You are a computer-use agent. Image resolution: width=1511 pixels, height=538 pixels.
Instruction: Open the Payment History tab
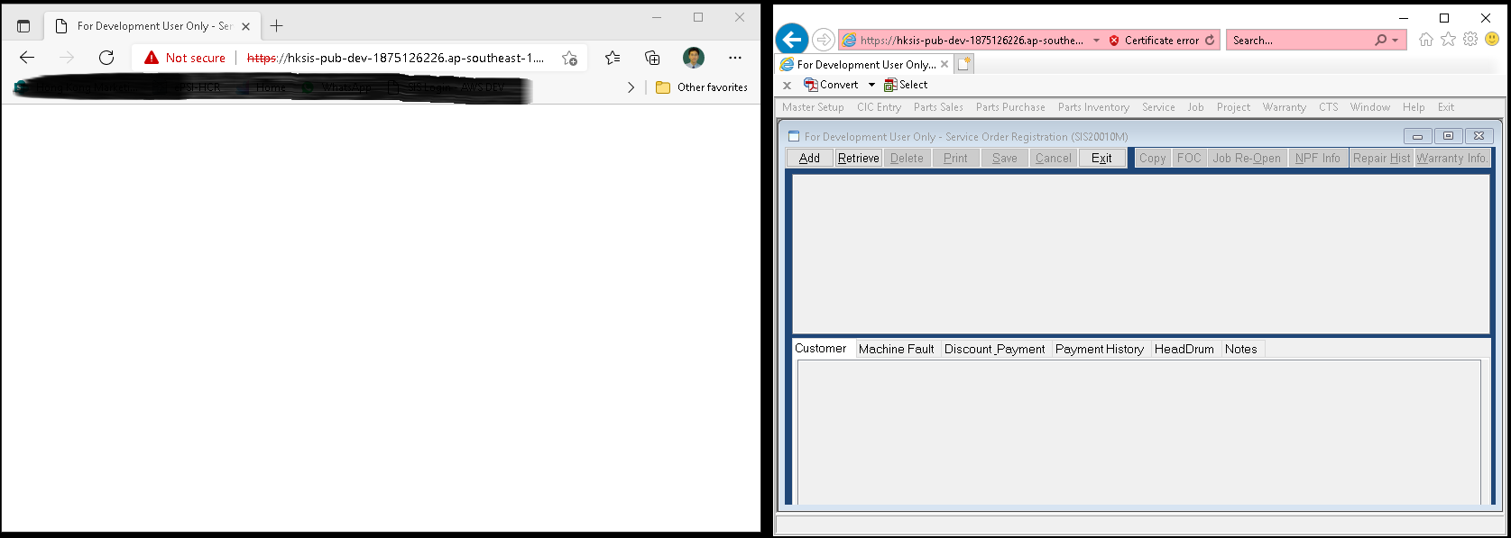[1099, 349]
